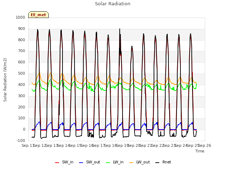
Task: Click the Sep 22 x-axis tick label
Action: tap(158, 145)
